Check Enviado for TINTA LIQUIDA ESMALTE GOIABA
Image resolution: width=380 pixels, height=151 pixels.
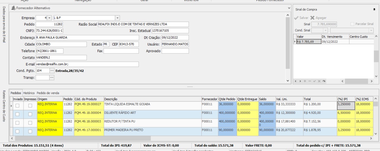tap(18, 106)
